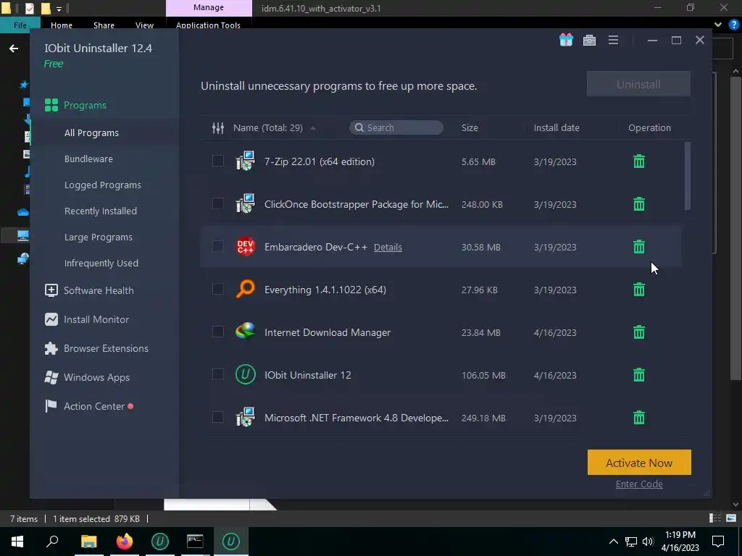This screenshot has width=742, height=556.
Task: Open Install Monitor section
Action: (x=87, y=319)
